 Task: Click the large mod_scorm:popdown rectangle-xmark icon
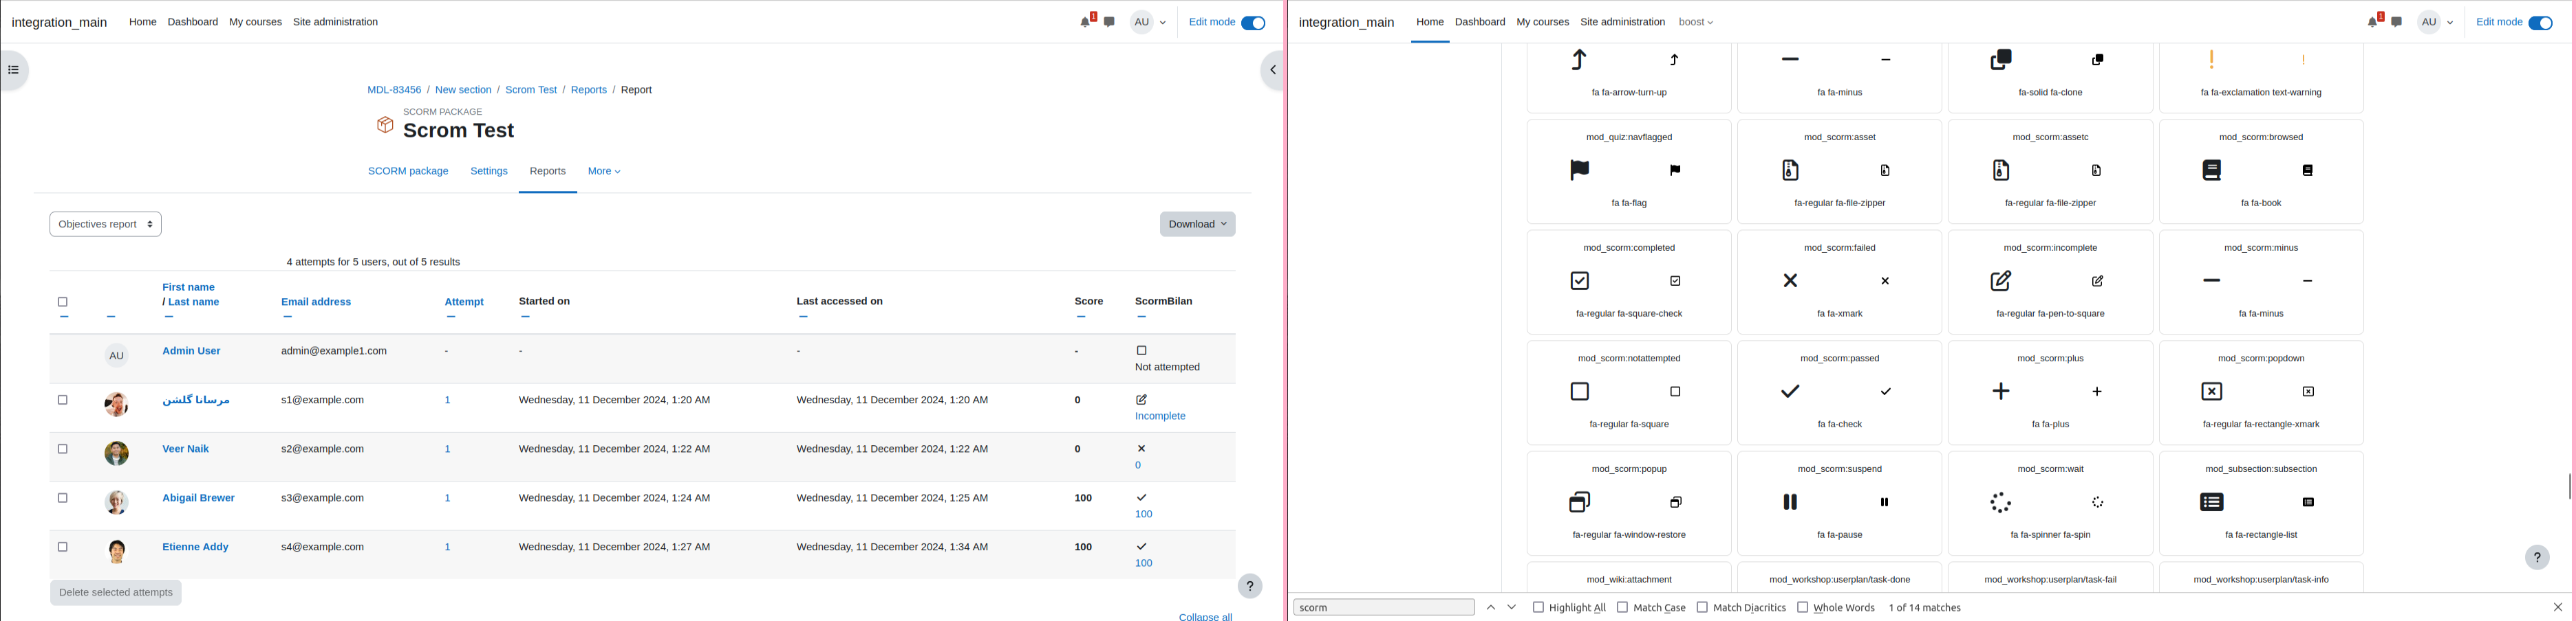coord(2212,392)
